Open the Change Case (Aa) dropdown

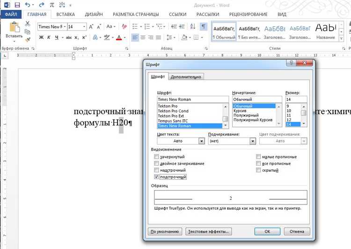click(111, 27)
